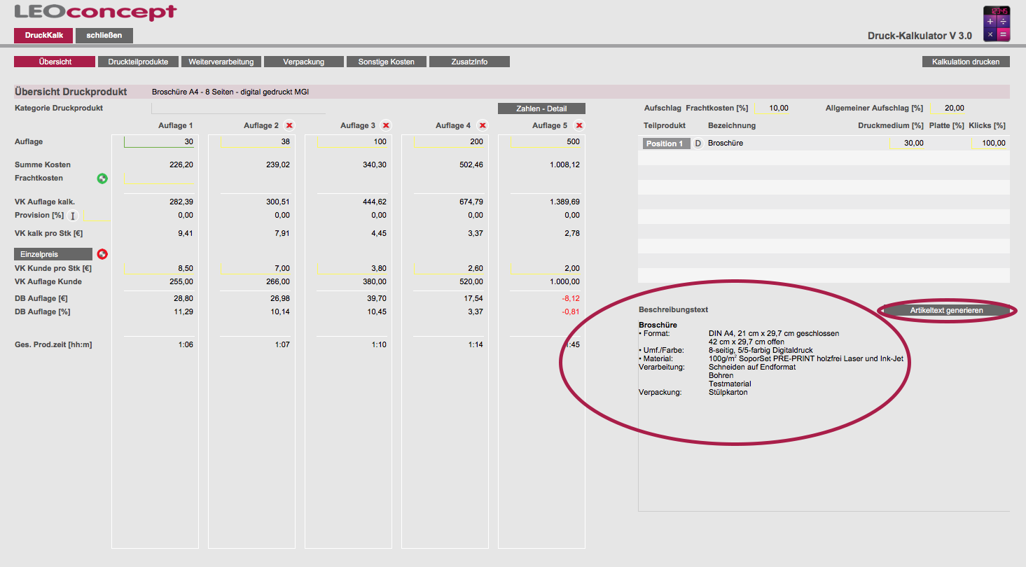Click product title Broschüre A4 - 8 Seiten
Screen dimensions: 1026x567
click(230, 92)
